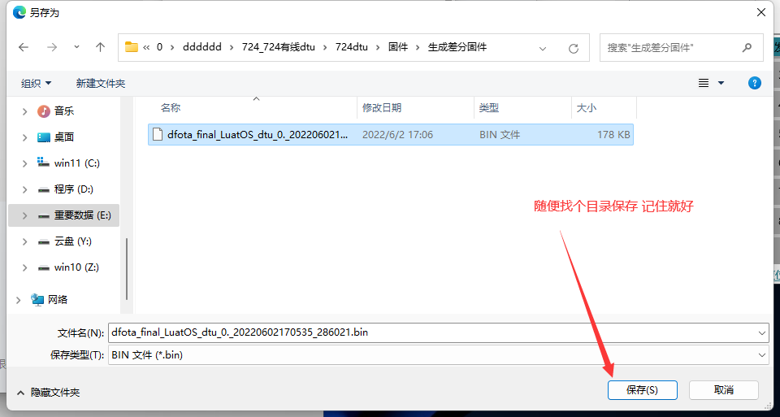The height and width of the screenshot is (417, 780).
Task: Click the file icon of dfota_final_LuatOS_dtu
Action: [158, 134]
